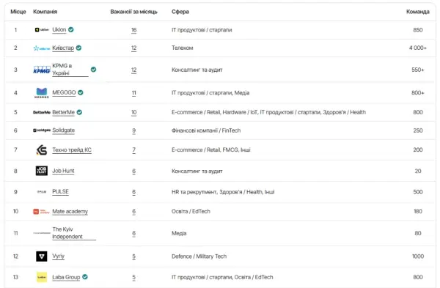The height and width of the screenshot is (288, 440).
Task: Click the Mate academy logo
Action: point(42,212)
